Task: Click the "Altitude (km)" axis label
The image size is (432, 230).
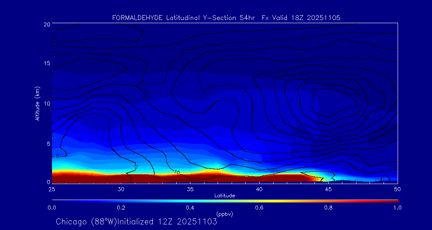Action: click(37, 103)
